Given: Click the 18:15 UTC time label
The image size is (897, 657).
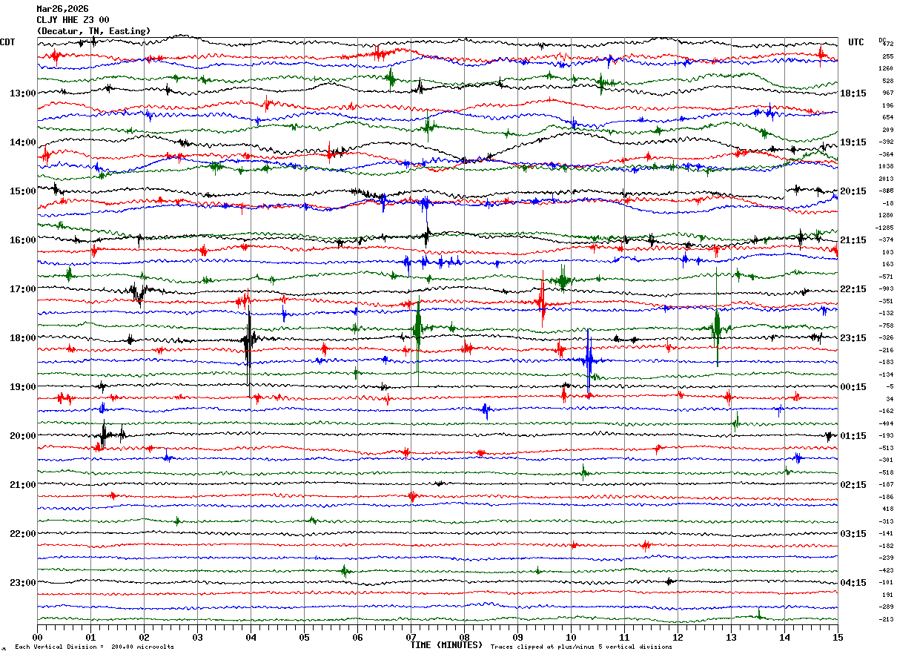Looking at the screenshot, I should (853, 93).
